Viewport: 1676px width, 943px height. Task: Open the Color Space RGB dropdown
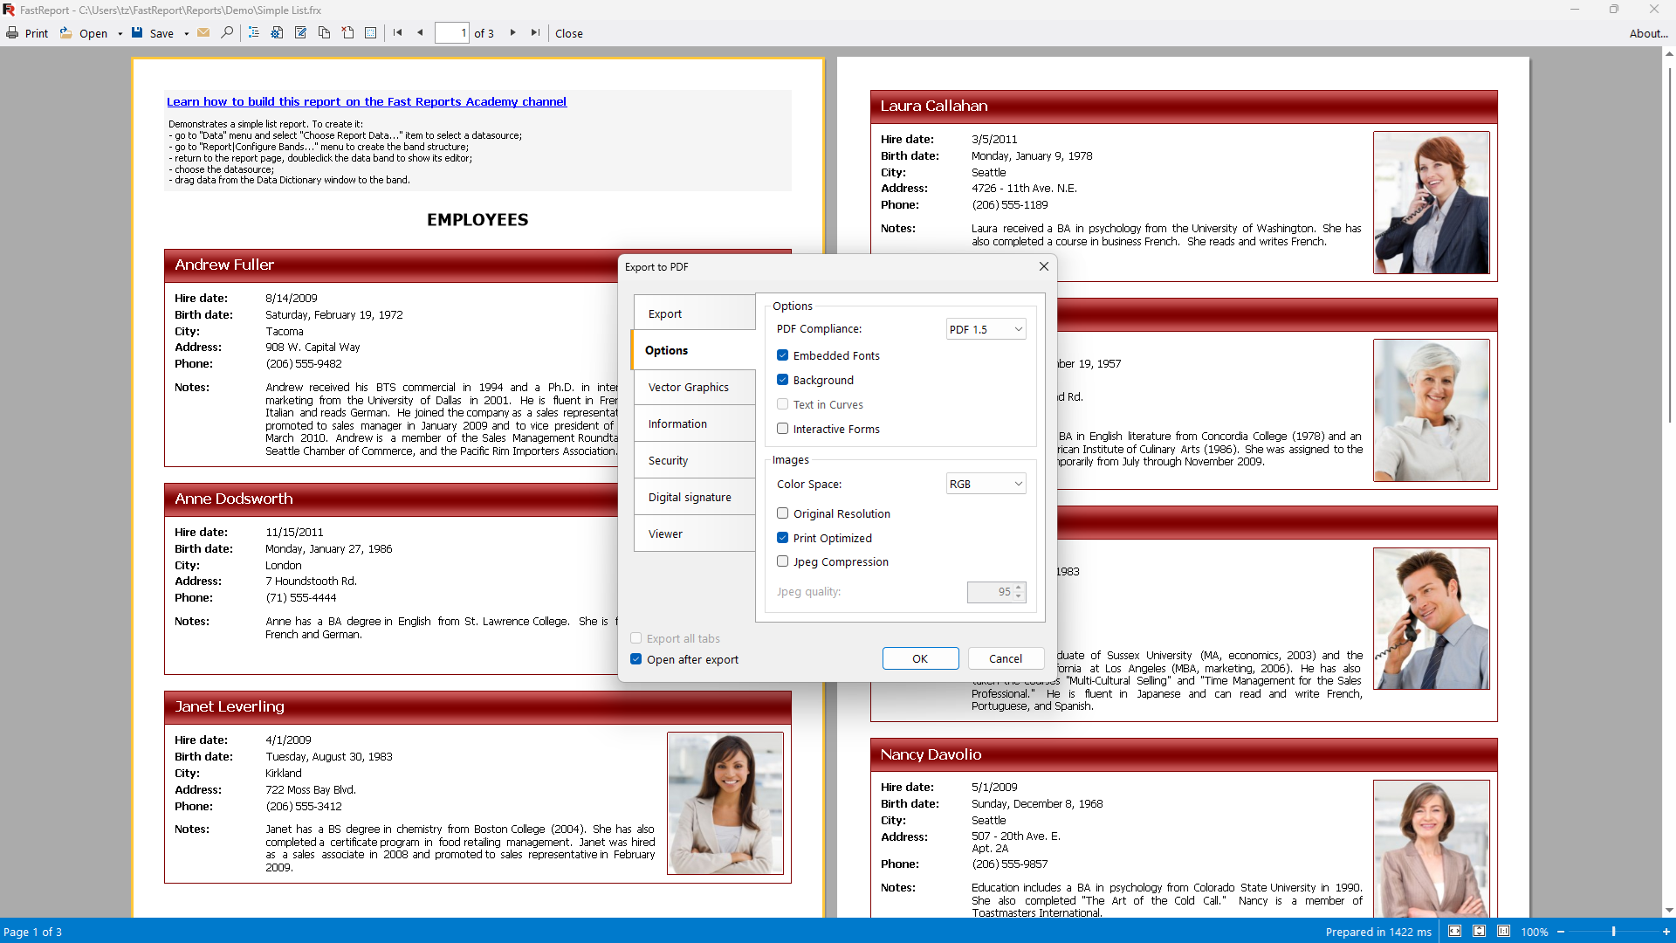click(986, 484)
